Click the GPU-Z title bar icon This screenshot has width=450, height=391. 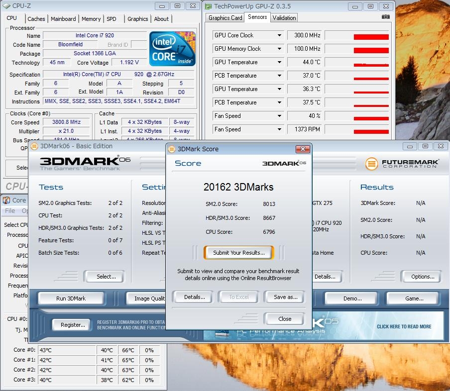pyautogui.click(x=209, y=6)
